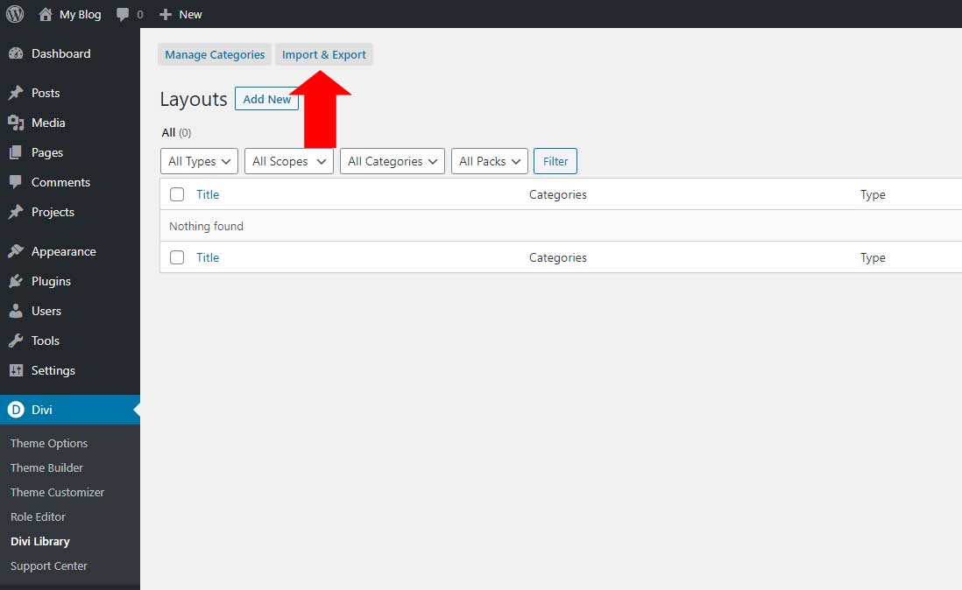The image size is (962, 590).
Task: Open Theme Options submenu item
Action: click(x=49, y=443)
